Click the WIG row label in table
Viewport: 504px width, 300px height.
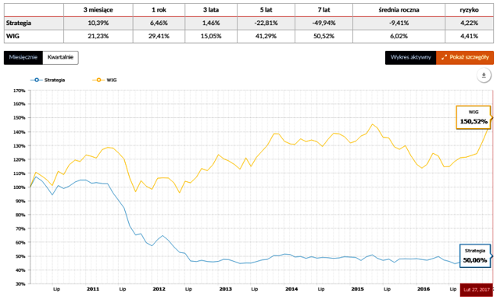[x=13, y=36]
